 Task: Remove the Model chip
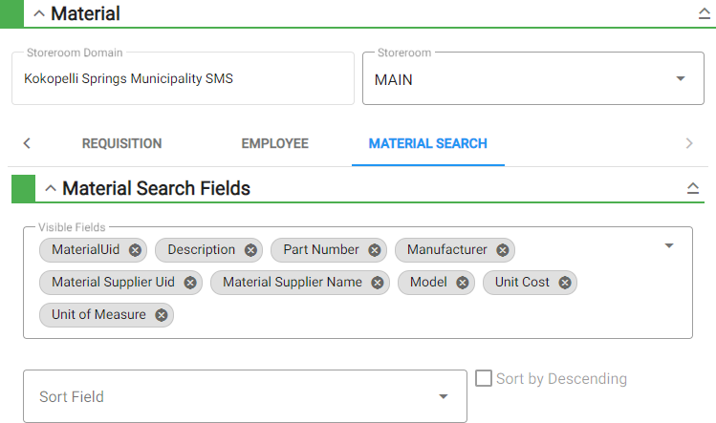click(463, 283)
